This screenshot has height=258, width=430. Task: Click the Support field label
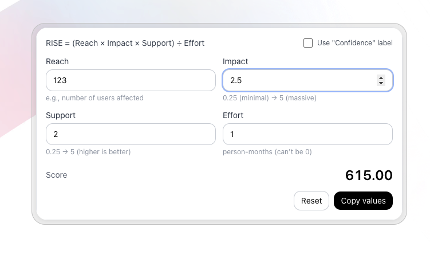tap(61, 115)
